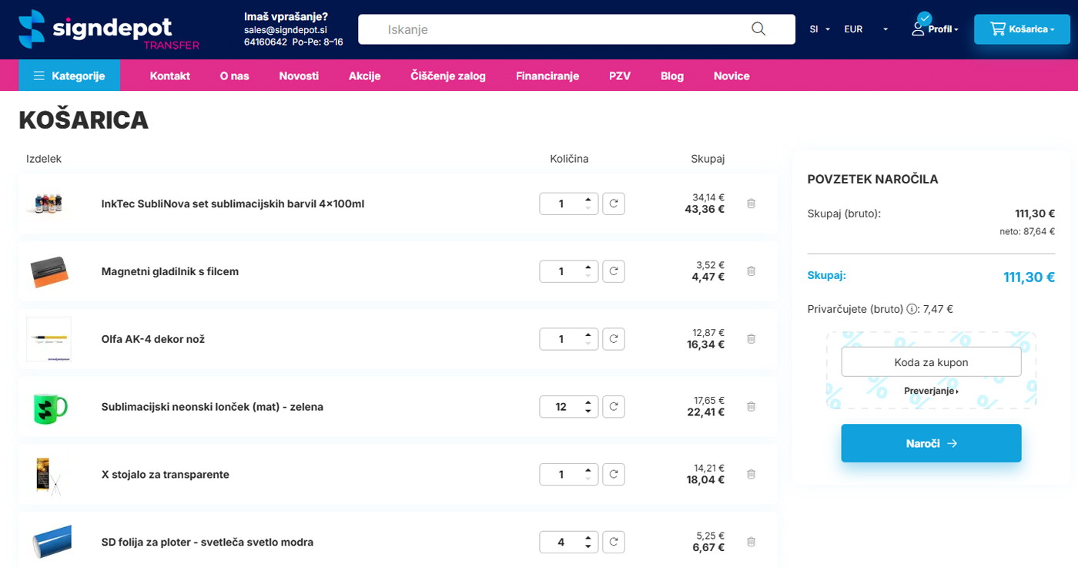The height and width of the screenshot is (568, 1078).
Task: Click the info icon beside Privarčujete
Action: pyautogui.click(x=912, y=309)
